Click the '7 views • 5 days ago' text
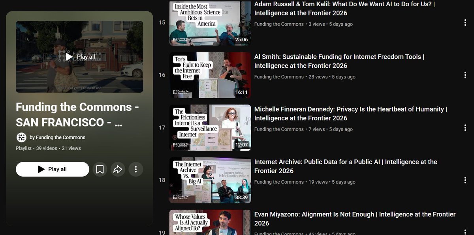 (331, 129)
